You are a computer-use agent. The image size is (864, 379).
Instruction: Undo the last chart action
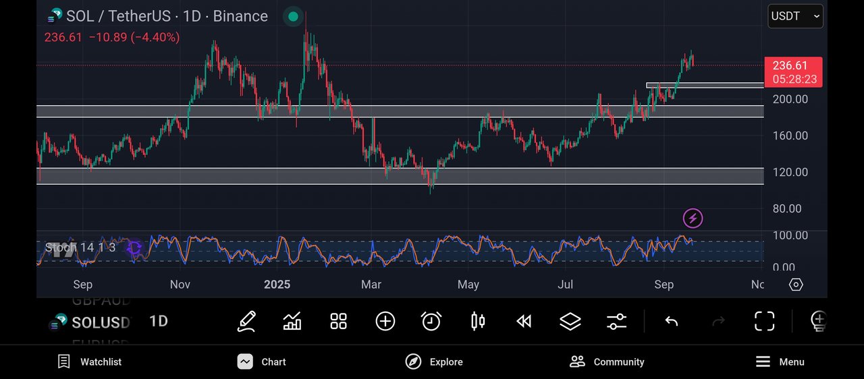[671, 322]
